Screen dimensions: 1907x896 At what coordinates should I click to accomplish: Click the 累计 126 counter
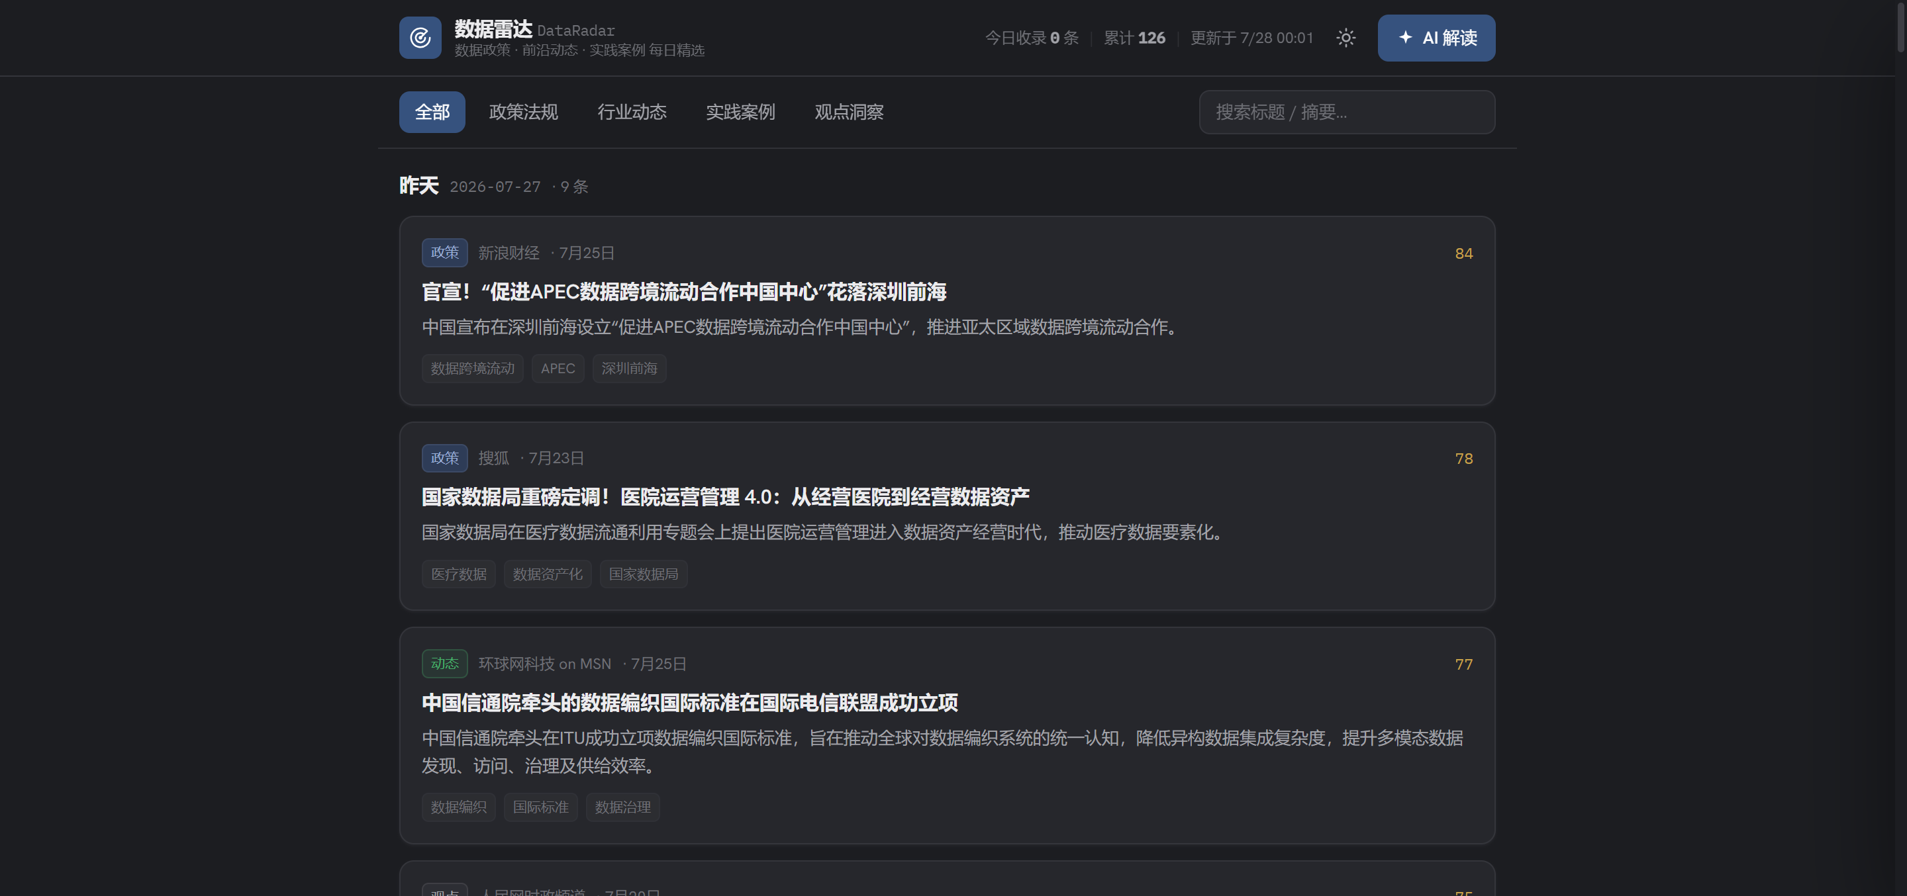(x=1134, y=38)
